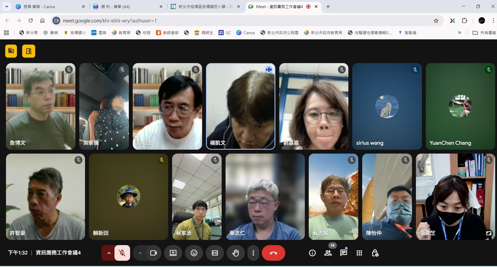Expand video settings arrow beside camera
Image resolution: width=497 pixels, height=267 pixels.
(140, 253)
